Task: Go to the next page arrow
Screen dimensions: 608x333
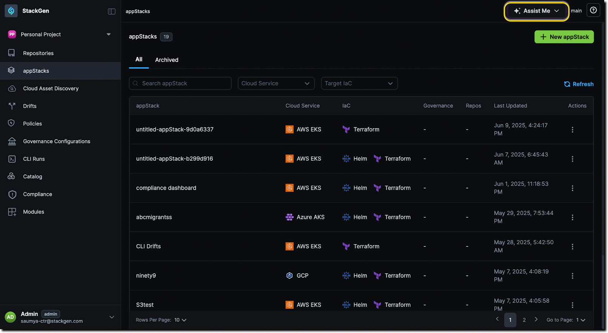Action: coord(536,319)
